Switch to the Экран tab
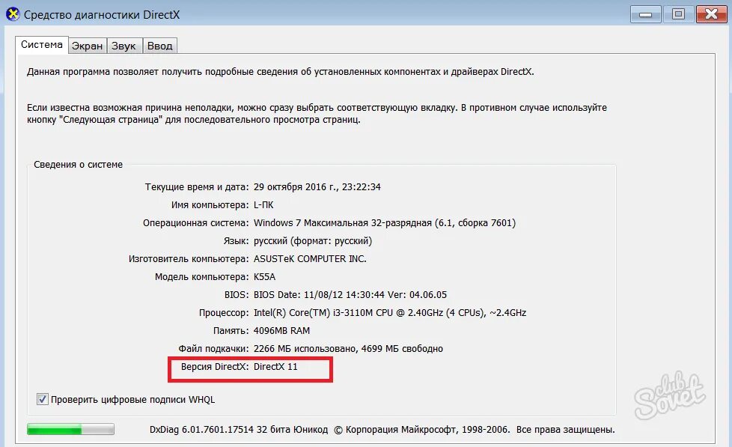732x447 pixels. pos(88,46)
